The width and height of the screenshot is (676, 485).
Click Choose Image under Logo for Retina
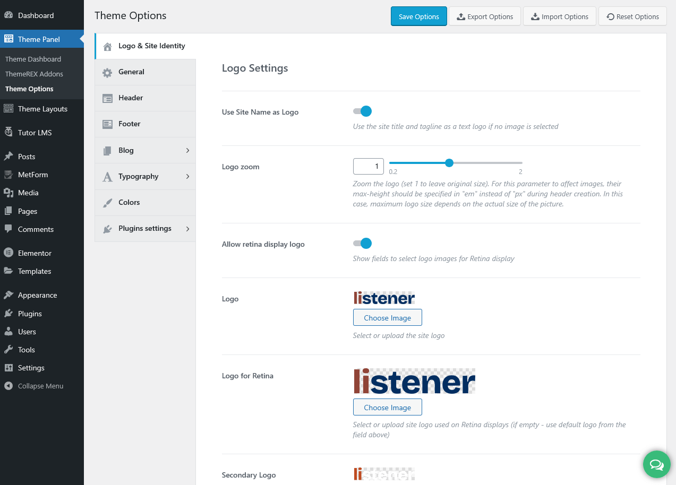[387, 408]
